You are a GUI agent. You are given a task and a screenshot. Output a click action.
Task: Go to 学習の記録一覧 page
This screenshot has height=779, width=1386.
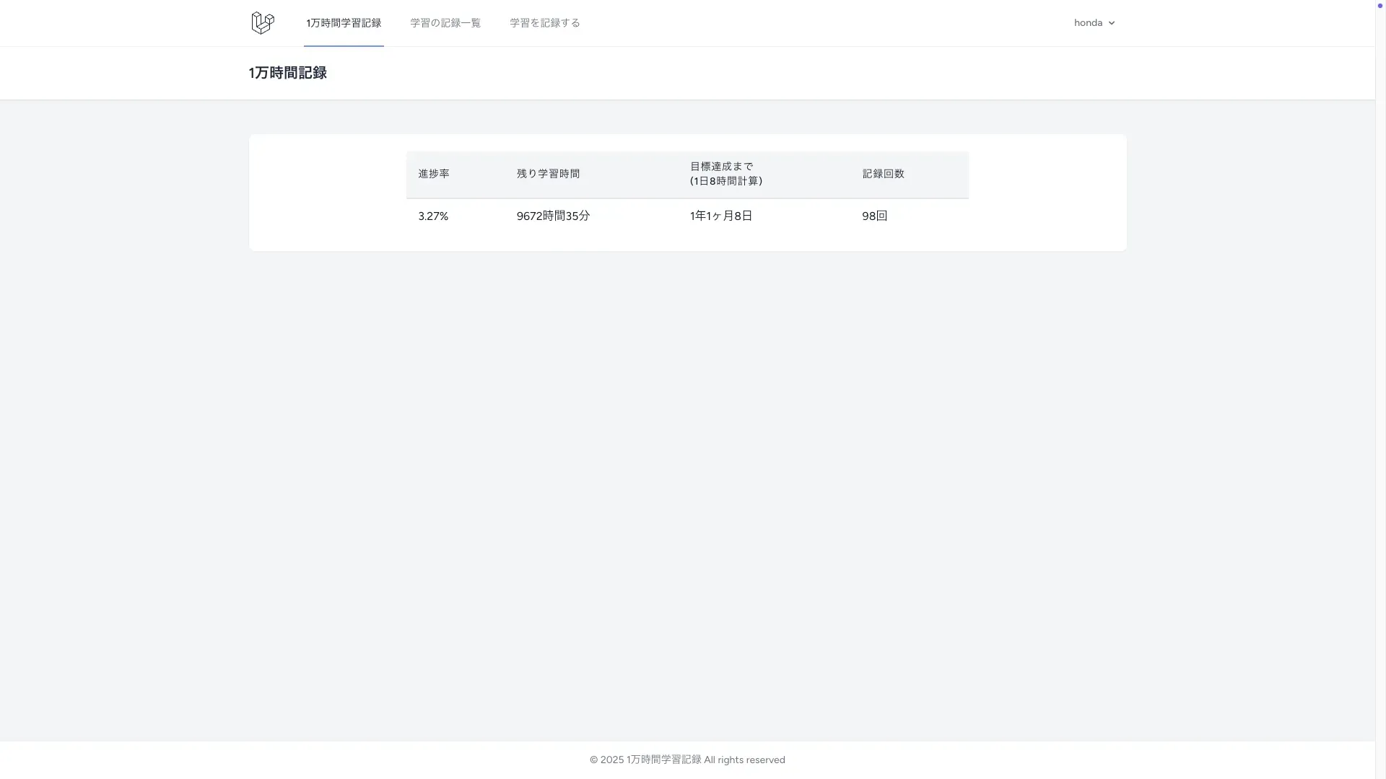(445, 23)
